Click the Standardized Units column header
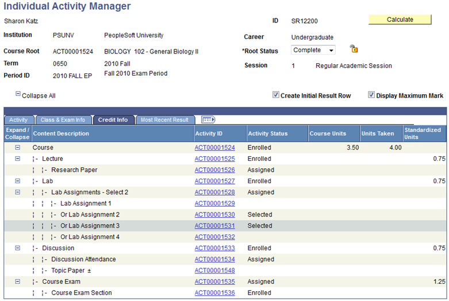The image size is (449, 301). (424, 134)
